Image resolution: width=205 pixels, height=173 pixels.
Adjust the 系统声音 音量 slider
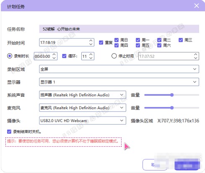tap(172, 95)
